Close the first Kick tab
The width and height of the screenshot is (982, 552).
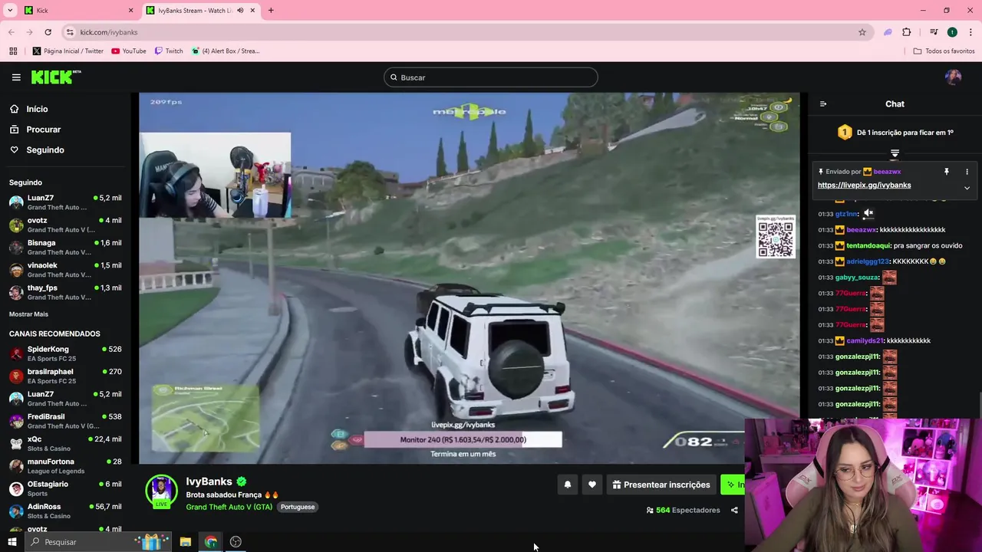point(130,11)
